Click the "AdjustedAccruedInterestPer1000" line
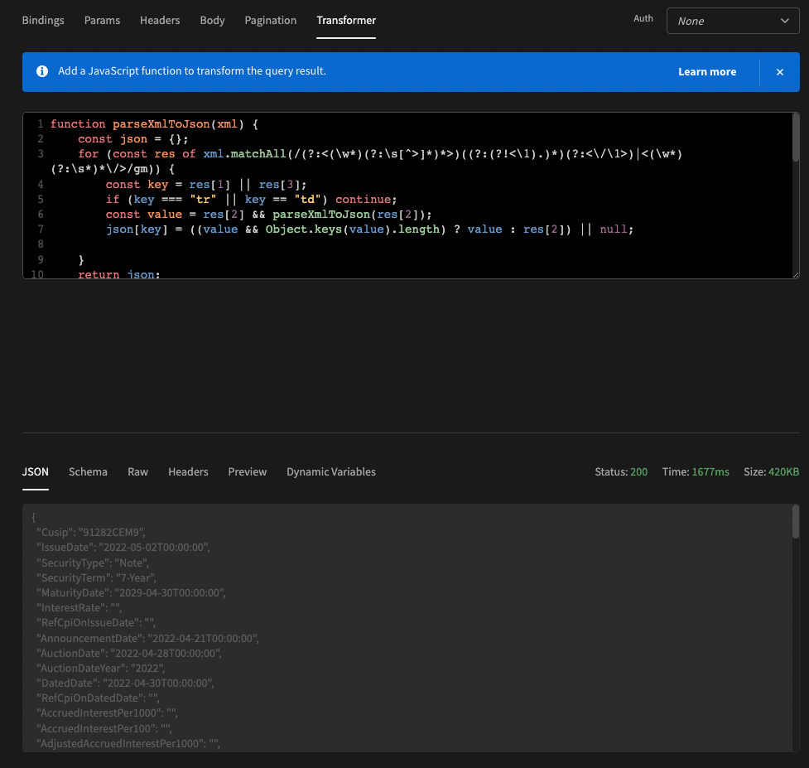This screenshot has width=809, height=768. tap(128, 743)
